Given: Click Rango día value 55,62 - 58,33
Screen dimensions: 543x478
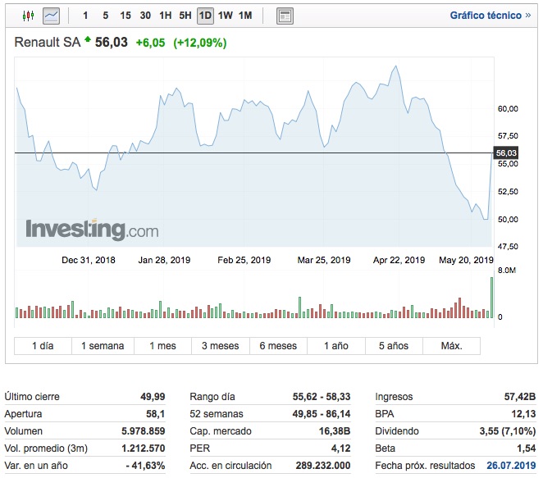Looking at the screenshot, I should click(x=322, y=396).
